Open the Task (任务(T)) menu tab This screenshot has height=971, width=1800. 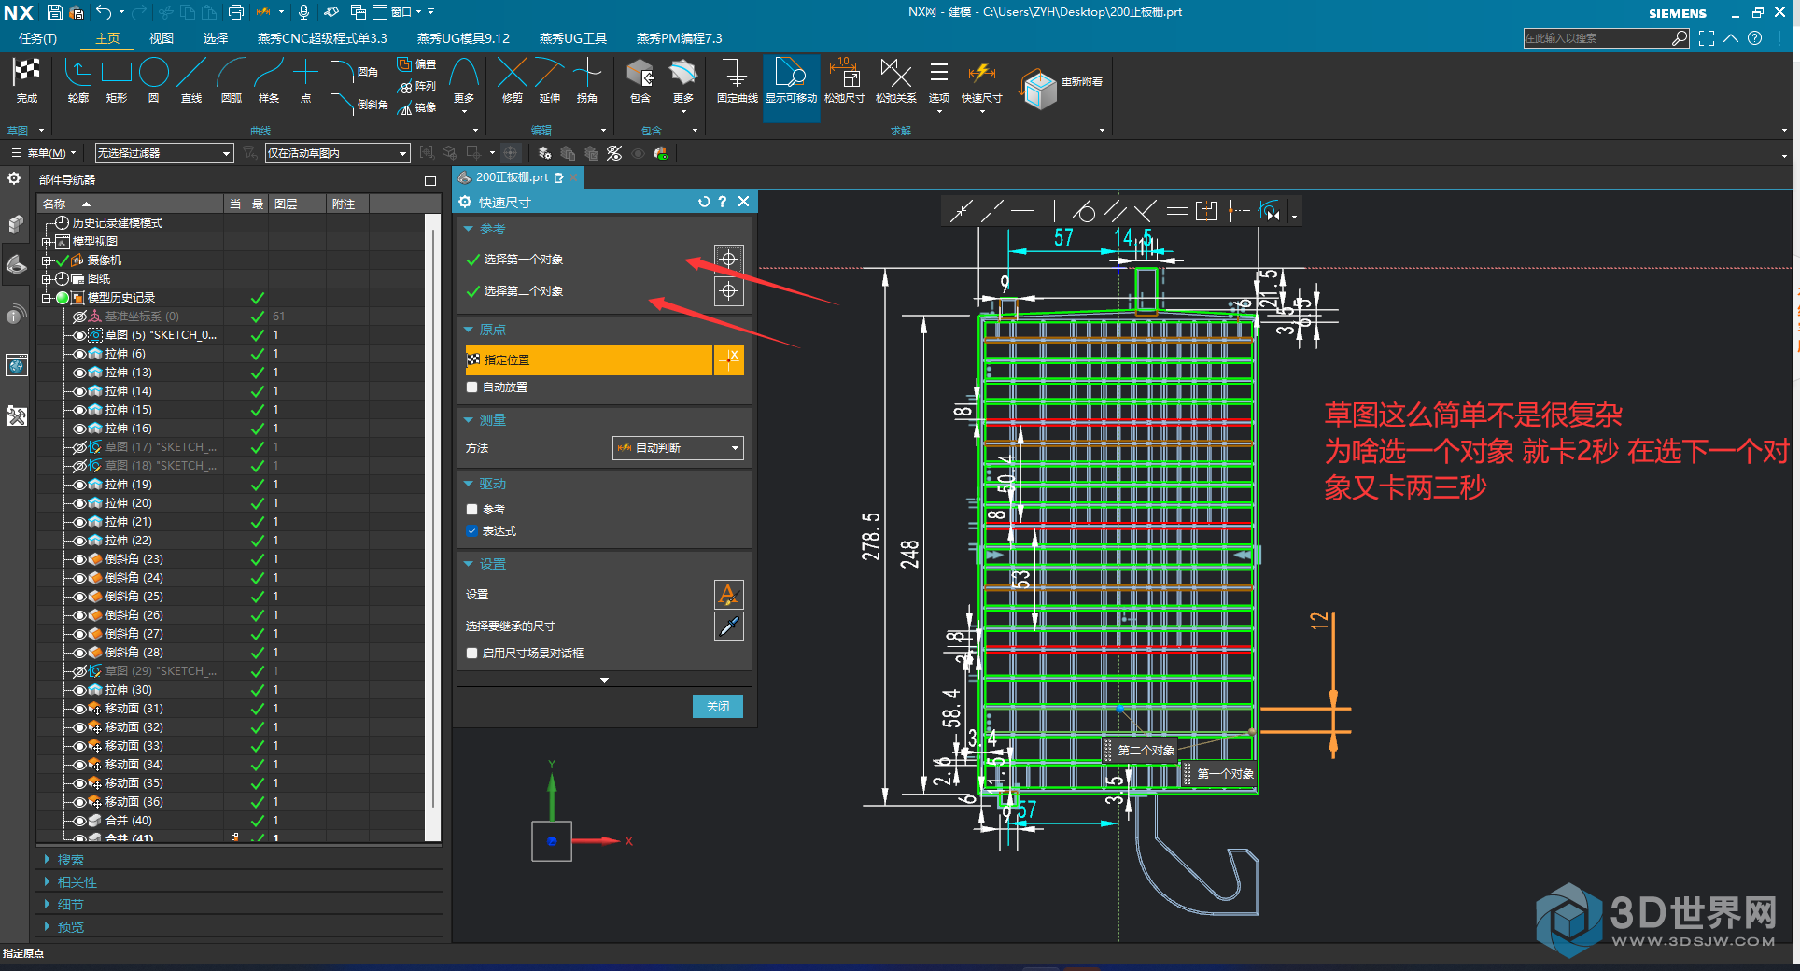pos(37,38)
